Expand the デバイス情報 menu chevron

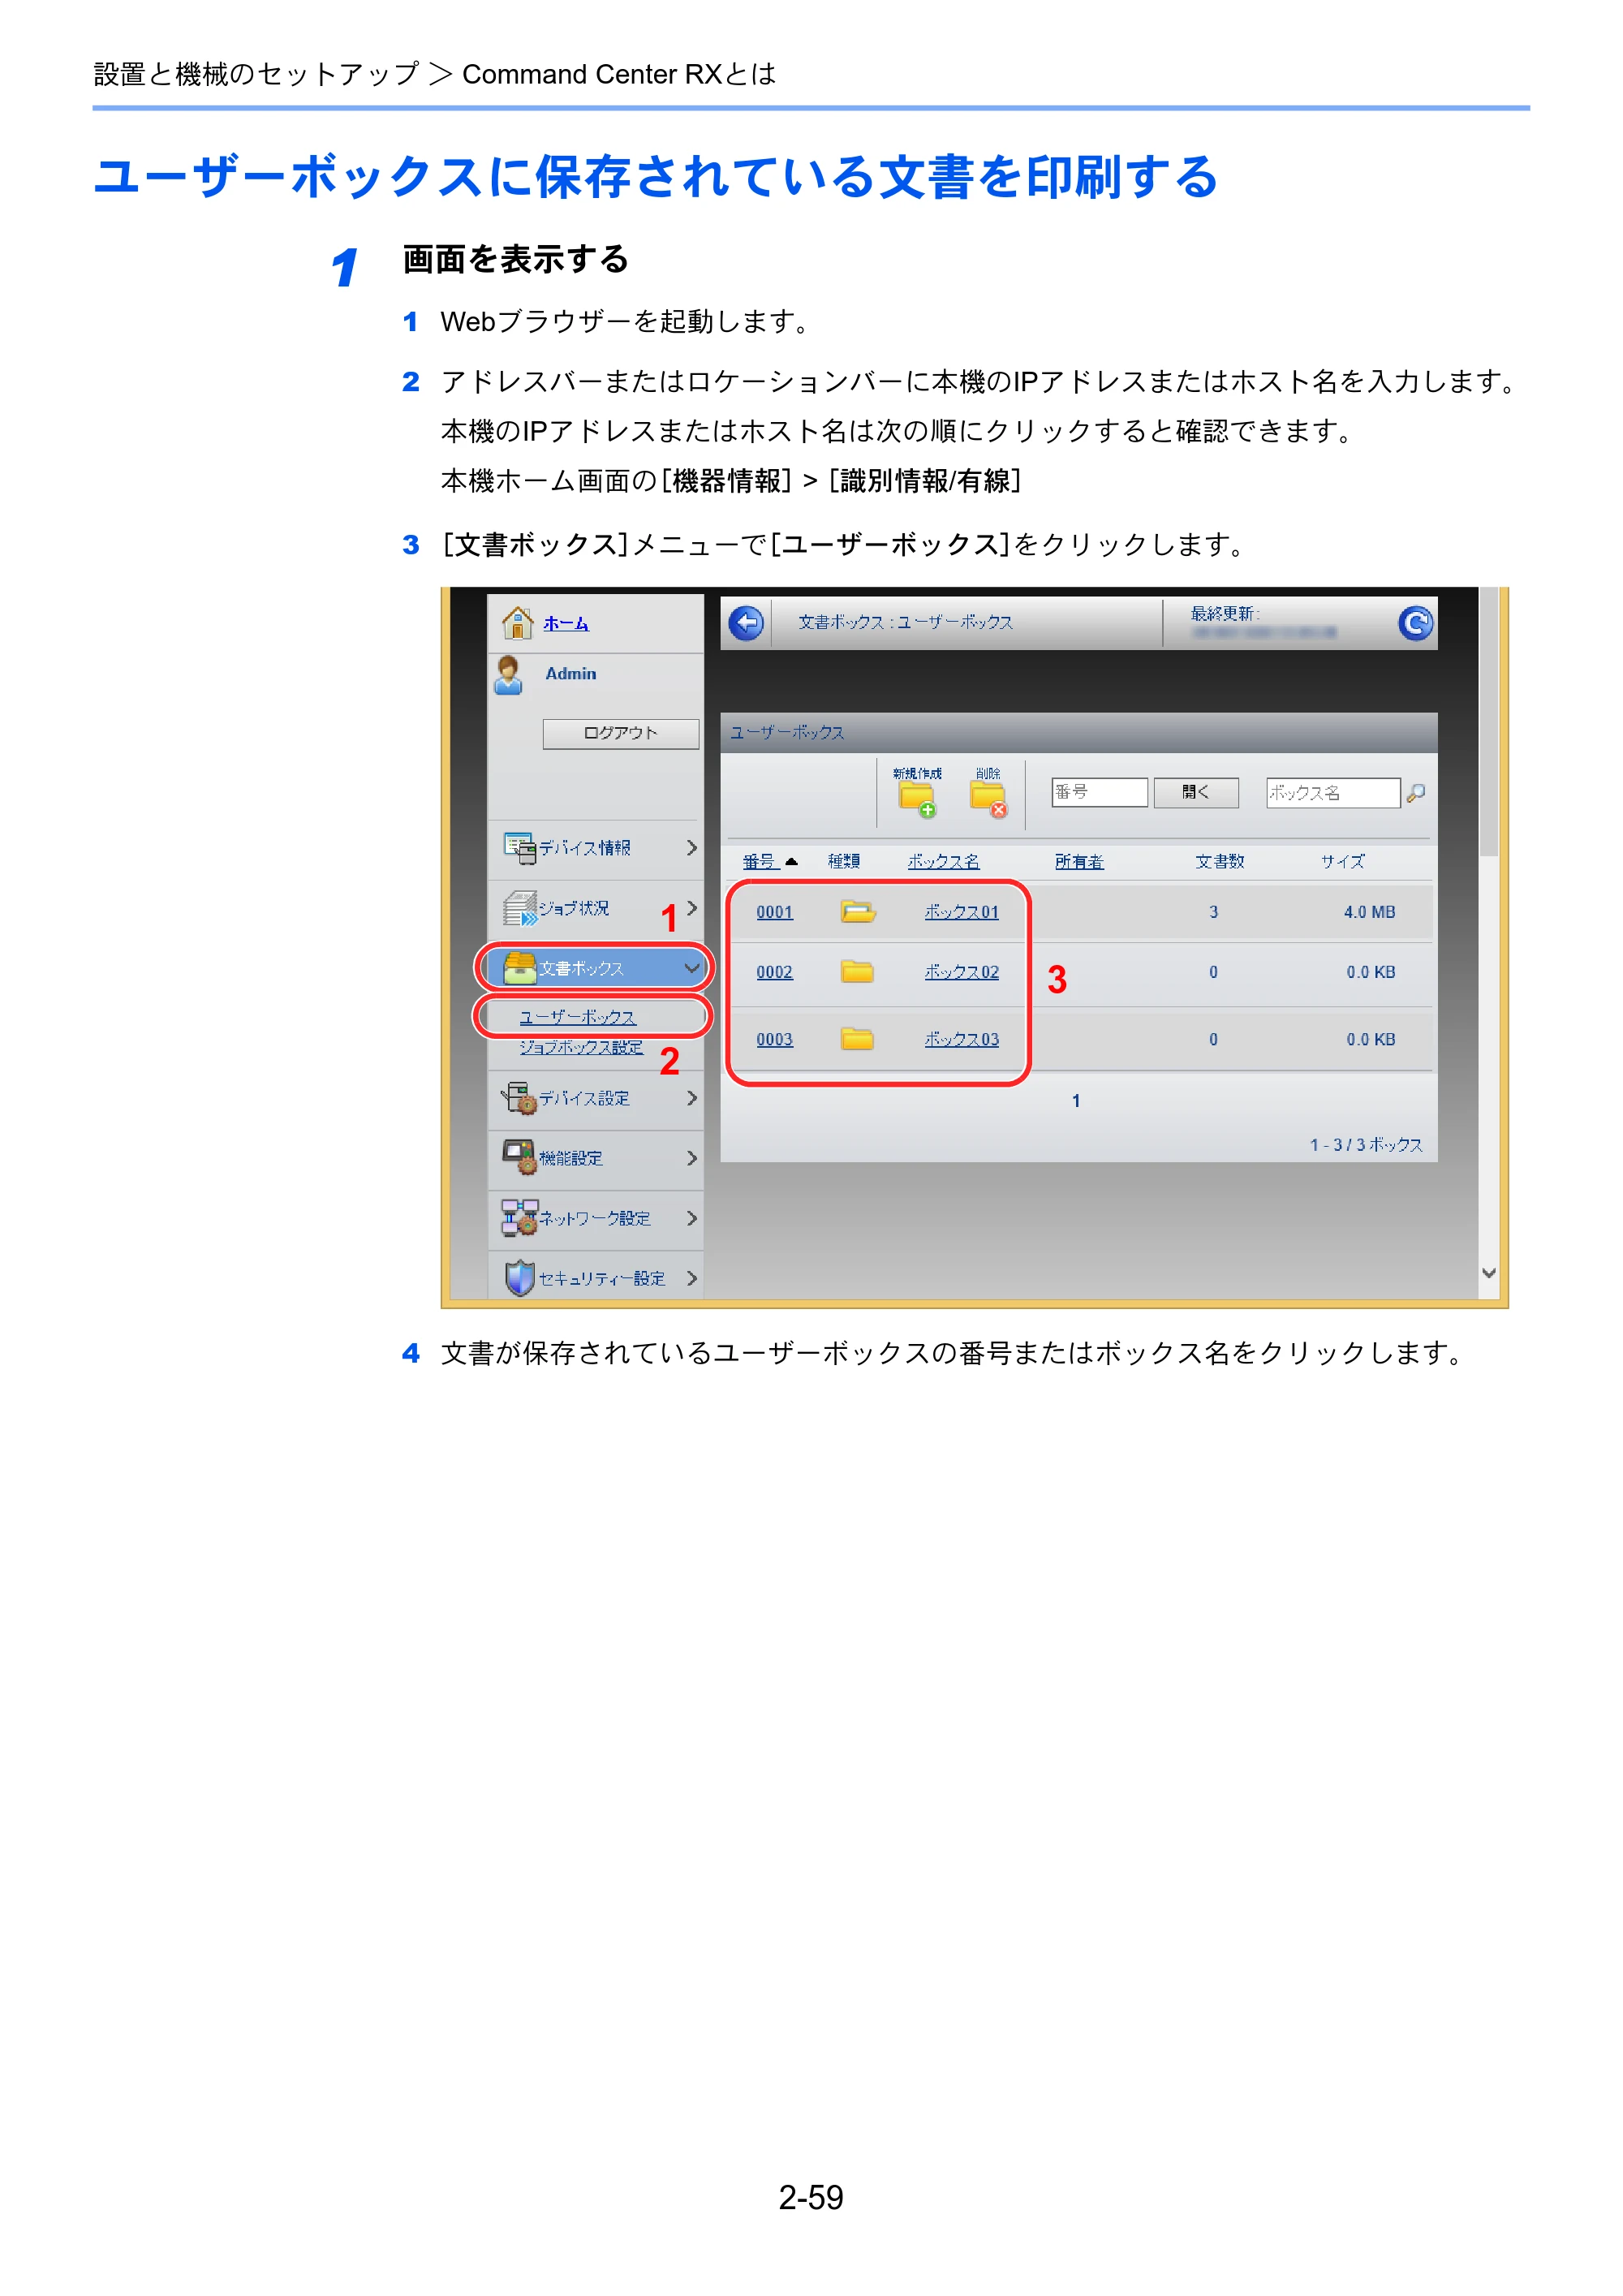pyautogui.click(x=691, y=847)
